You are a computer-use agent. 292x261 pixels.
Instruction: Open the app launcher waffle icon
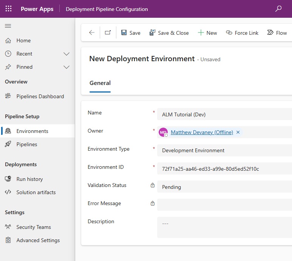pyautogui.click(x=8, y=9)
